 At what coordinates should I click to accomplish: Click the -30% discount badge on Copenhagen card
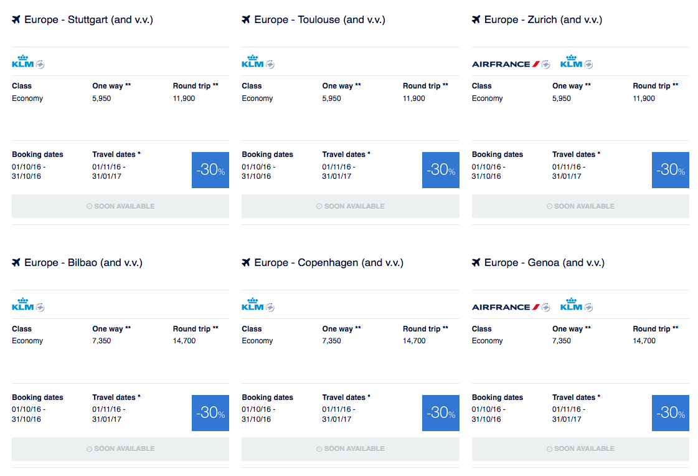tap(440, 412)
